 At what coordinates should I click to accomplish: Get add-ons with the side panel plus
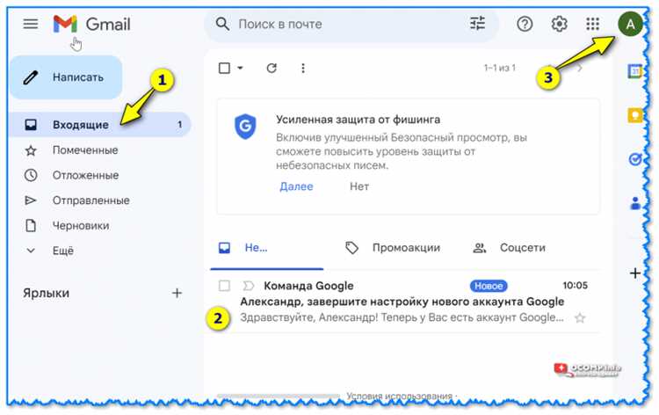tap(635, 273)
